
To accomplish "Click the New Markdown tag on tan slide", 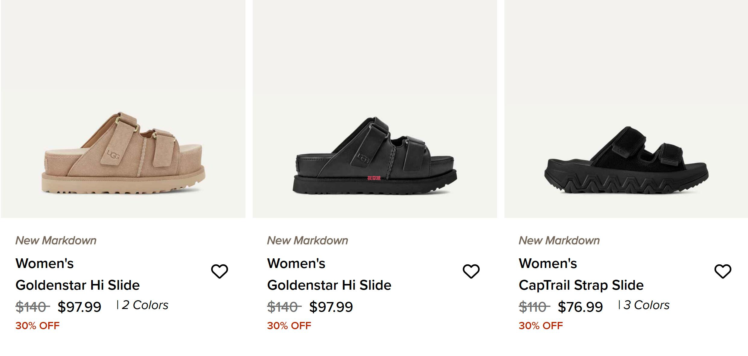I will coord(56,241).
